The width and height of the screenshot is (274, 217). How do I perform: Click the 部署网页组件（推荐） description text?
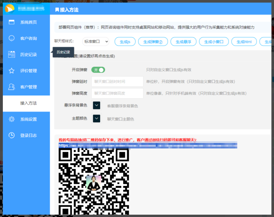pos(156,27)
